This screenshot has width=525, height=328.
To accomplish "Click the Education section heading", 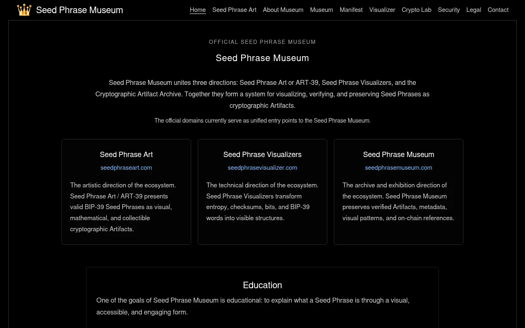I will pyautogui.click(x=262, y=285).
